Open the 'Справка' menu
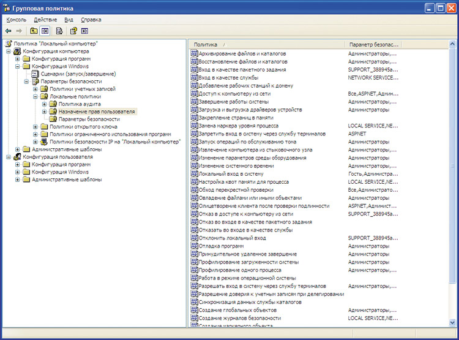The width and height of the screenshot is (459, 340). (x=91, y=20)
